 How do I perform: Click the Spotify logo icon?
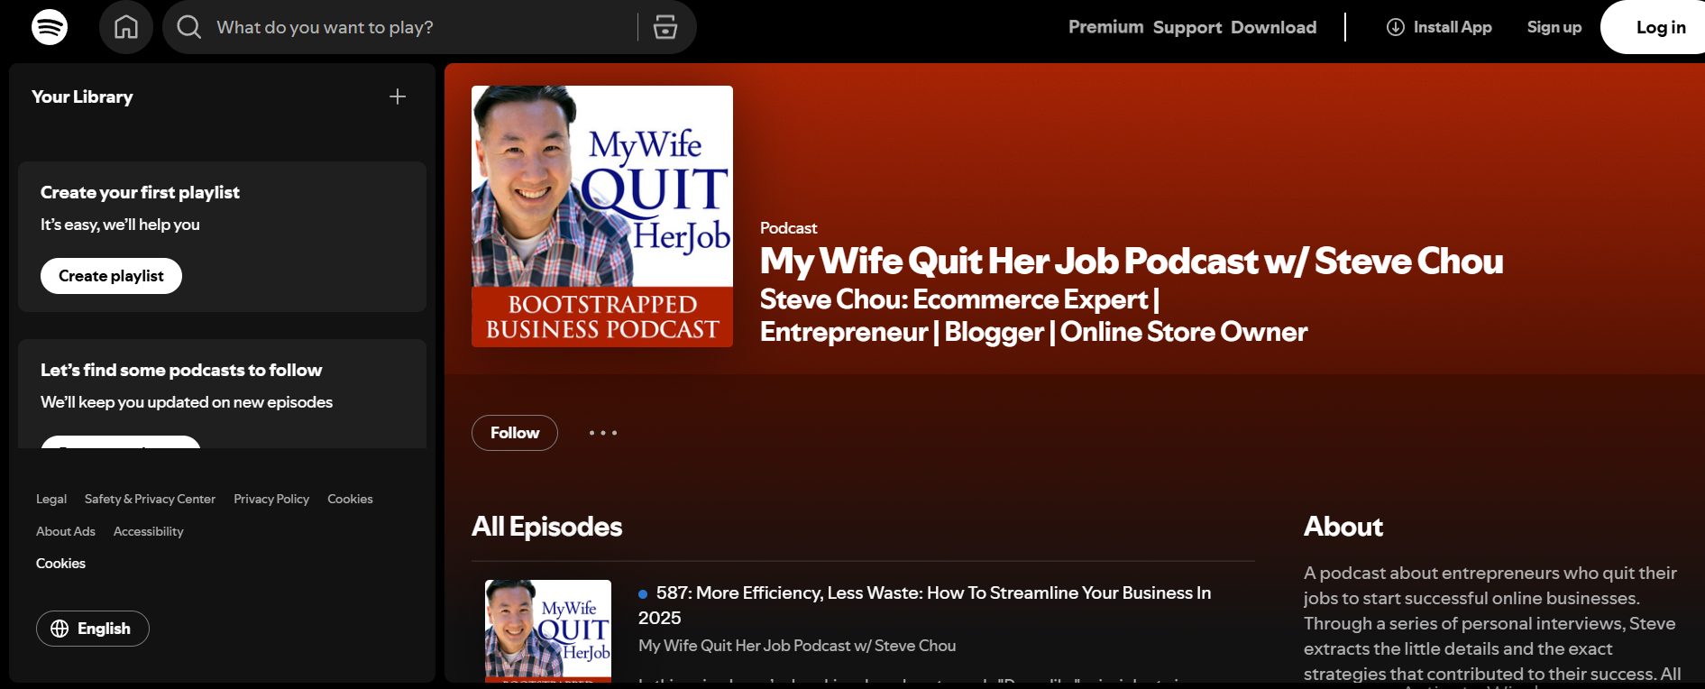[50, 27]
